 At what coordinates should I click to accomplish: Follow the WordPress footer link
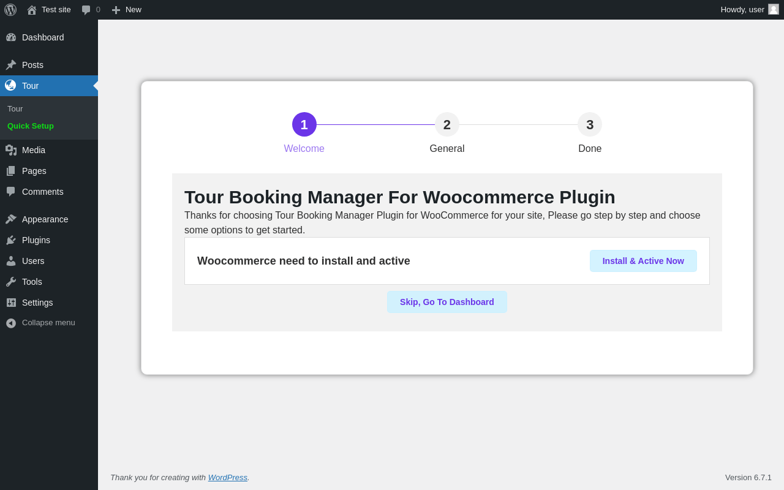228,478
